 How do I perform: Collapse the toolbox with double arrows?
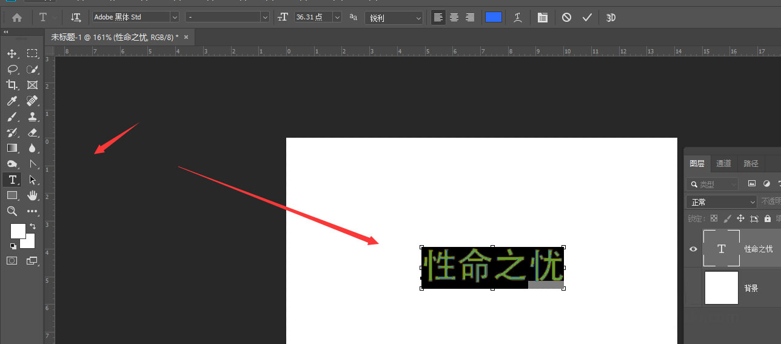point(6,32)
